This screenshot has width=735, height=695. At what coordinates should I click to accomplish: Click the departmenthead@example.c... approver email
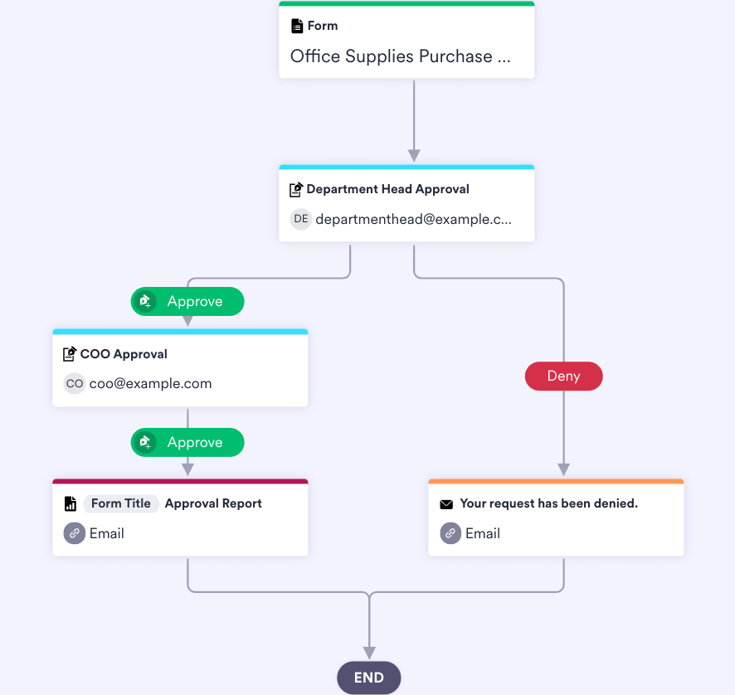tap(413, 220)
